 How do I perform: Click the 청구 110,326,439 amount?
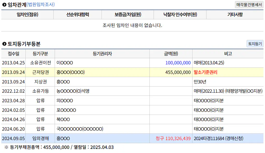(x=173, y=139)
